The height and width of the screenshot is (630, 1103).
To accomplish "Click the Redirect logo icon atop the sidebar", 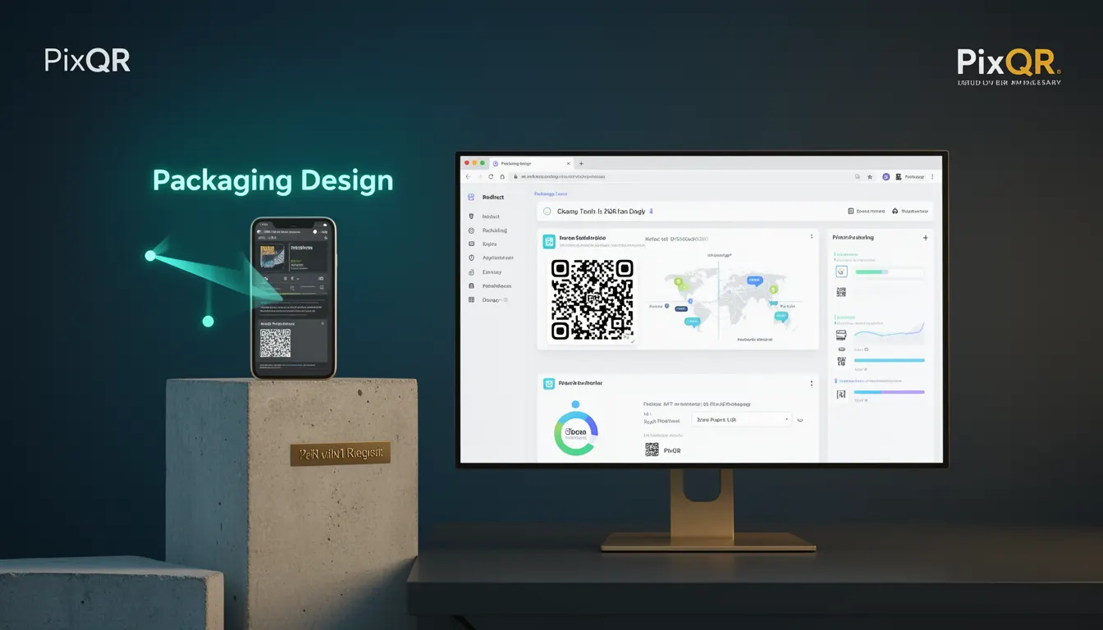I will (471, 197).
